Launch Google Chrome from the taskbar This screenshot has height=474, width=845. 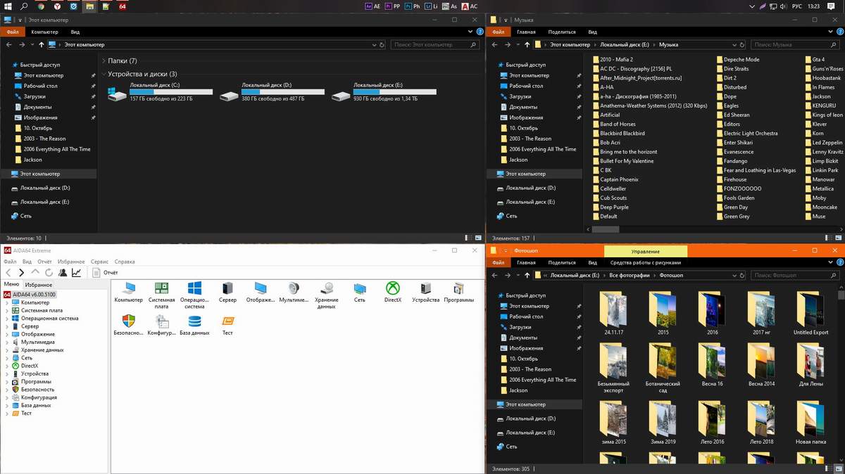pos(41,6)
